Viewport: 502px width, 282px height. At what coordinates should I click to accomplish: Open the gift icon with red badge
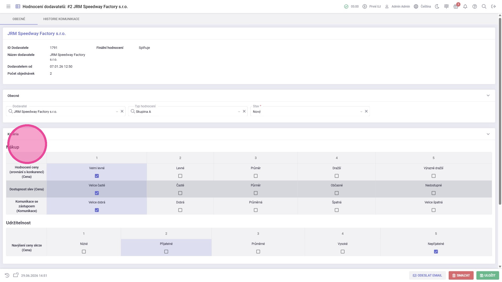[456, 7]
